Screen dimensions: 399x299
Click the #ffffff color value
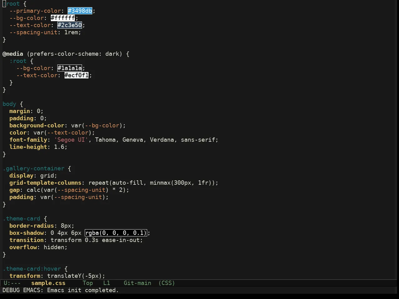click(63, 18)
